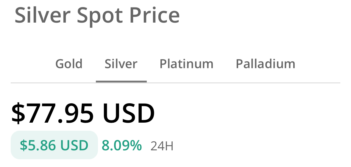Viewport: 351px width, 167px height.
Task: Click the "$5.86" amount in the badge
Action: pyautogui.click(x=38, y=145)
